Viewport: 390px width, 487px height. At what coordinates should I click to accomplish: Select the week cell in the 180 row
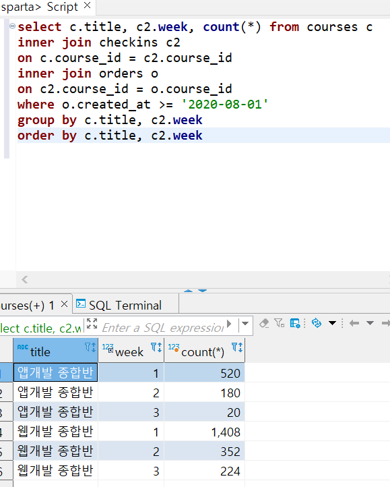[131, 393]
